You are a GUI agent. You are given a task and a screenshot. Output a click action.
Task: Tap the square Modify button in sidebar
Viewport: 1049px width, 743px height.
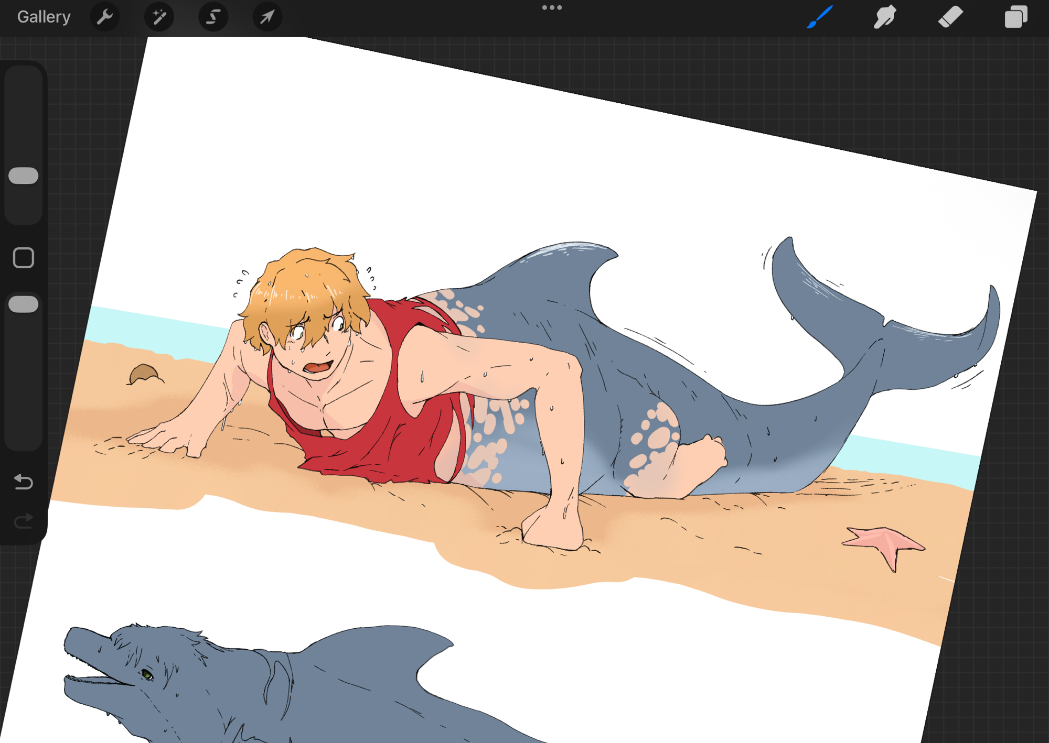click(x=24, y=258)
